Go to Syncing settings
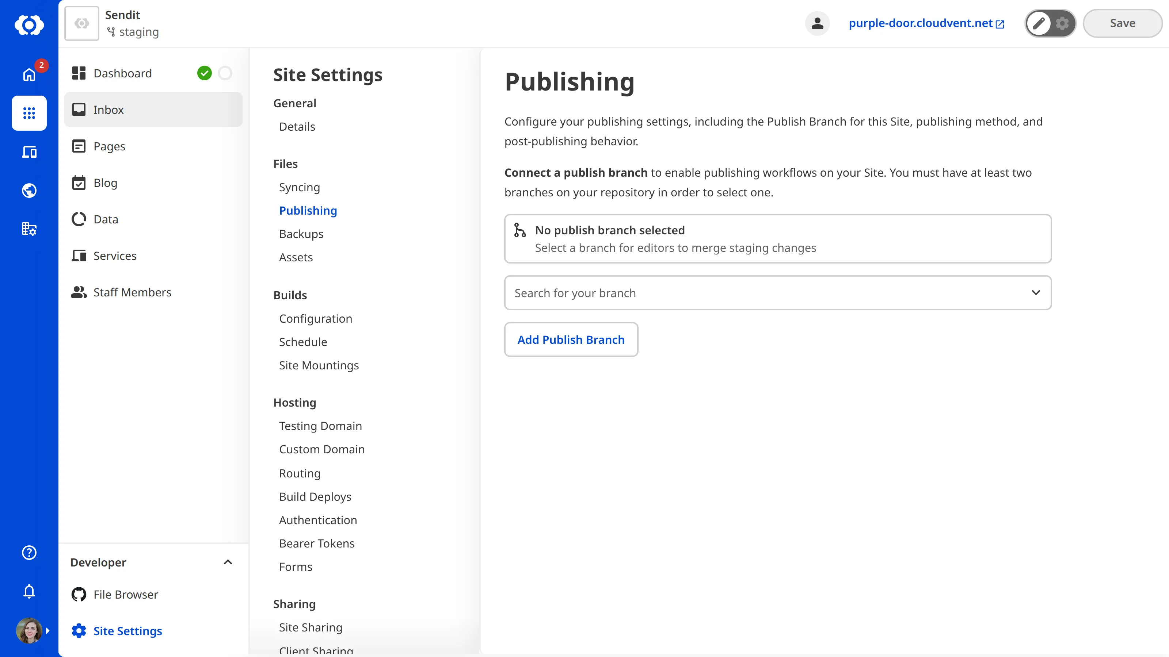 299,187
